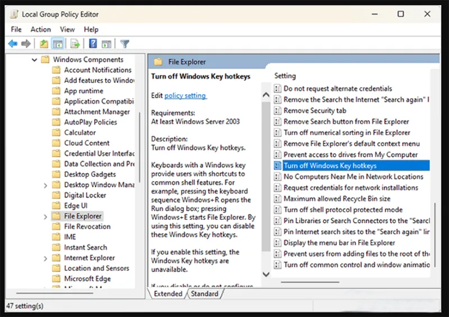Screen dimensions: 449x317
Task: Toggle the Show/Hide Action Pane icon
Action: 107,44
